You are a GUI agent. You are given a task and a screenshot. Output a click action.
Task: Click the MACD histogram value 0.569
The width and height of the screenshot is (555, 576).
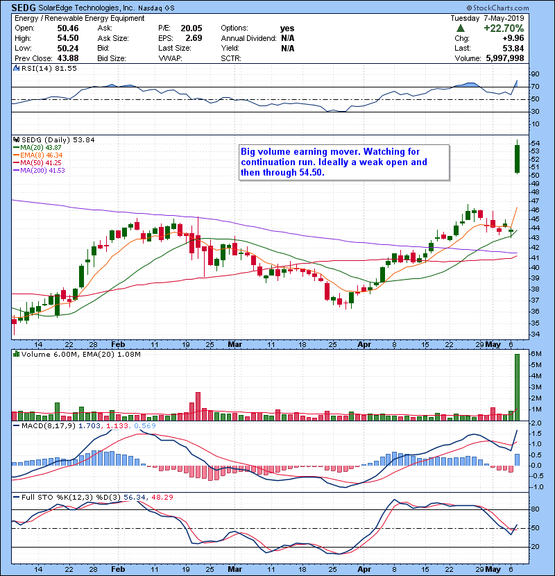(x=145, y=426)
